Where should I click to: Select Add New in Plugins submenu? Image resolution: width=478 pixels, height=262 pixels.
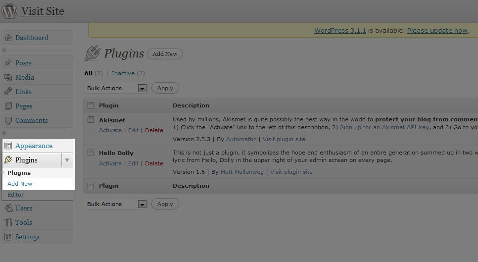click(20, 184)
